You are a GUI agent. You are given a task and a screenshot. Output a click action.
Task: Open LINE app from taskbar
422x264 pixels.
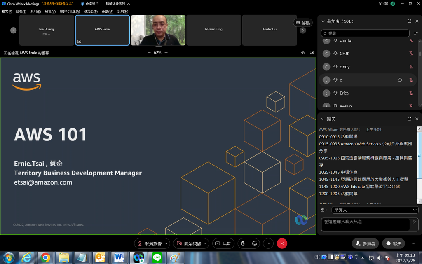(157, 258)
